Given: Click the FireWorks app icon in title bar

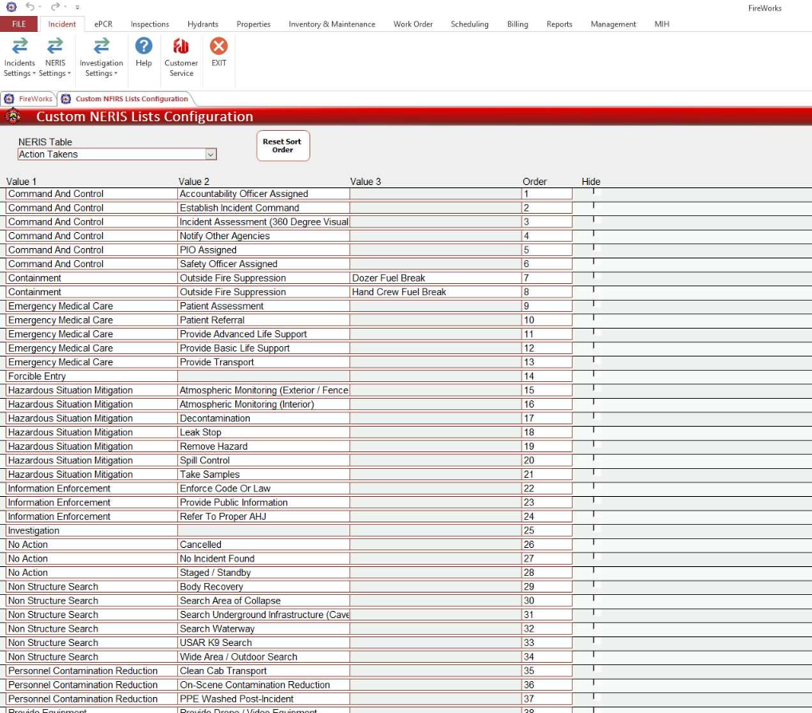Looking at the screenshot, I should (10, 7).
